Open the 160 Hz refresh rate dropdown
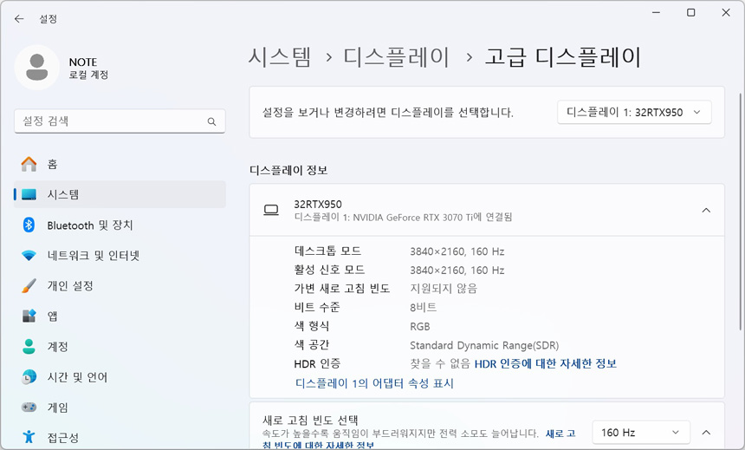745x450 pixels. click(641, 433)
